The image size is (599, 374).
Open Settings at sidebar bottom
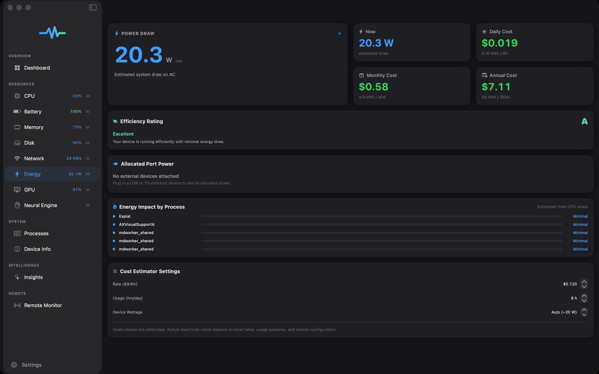click(26, 365)
